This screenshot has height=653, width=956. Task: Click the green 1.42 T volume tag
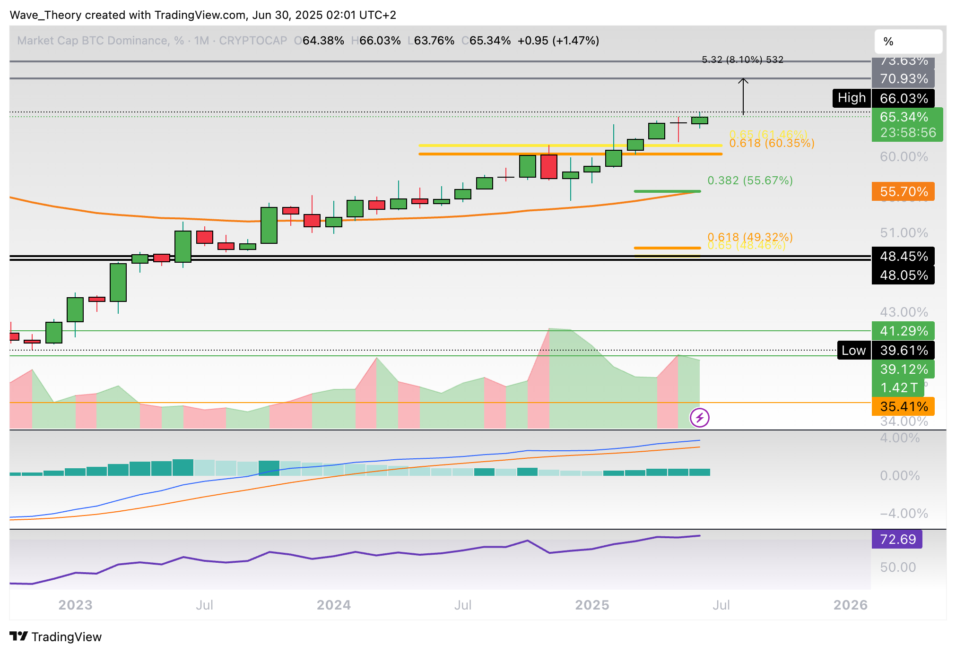point(898,387)
